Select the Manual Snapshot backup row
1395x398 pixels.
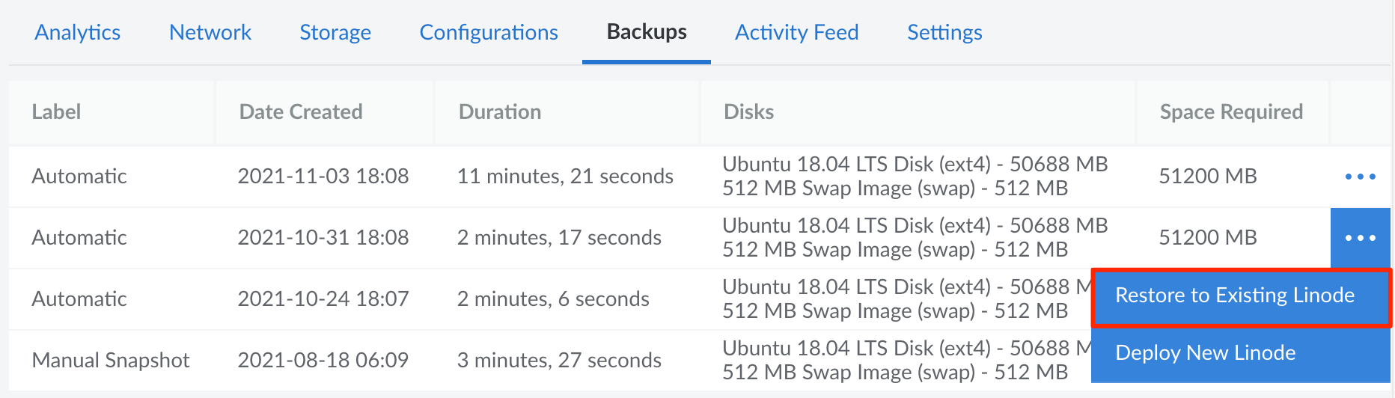(x=111, y=361)
